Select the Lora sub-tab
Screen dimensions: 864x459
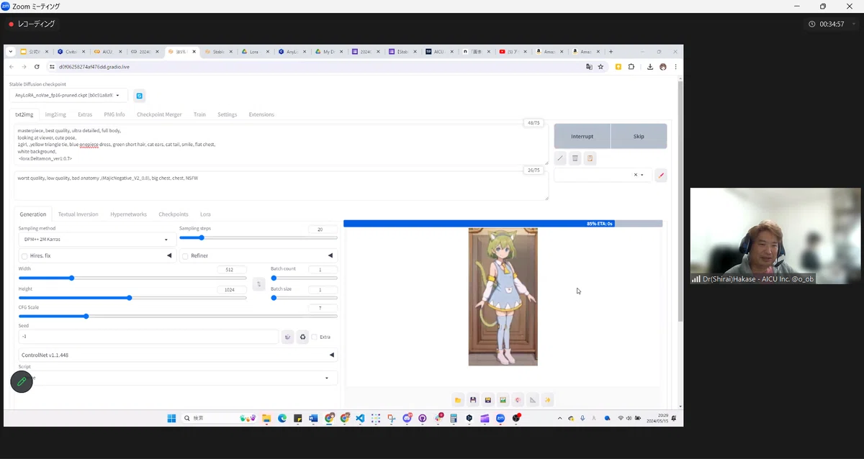coord(205,214)
